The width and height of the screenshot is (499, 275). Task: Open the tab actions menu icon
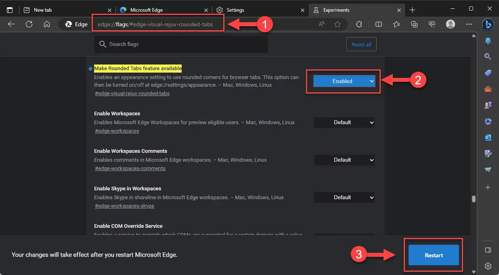10,10
